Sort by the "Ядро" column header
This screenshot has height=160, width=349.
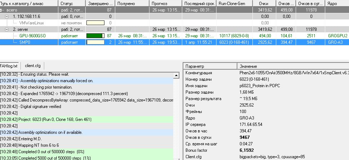[337, 3]
